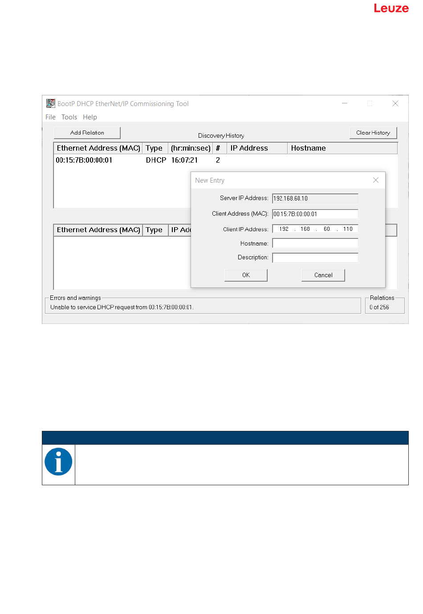Sort Discovery History by Ethernet Address (MAC) column

(98, 148)
